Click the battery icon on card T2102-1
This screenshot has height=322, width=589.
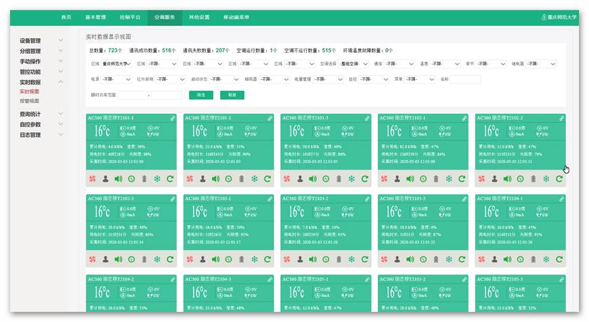click(x=436, y=179)
